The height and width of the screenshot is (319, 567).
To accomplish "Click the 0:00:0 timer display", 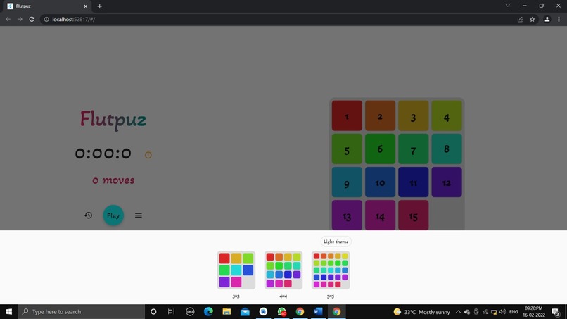I will 103,154.
